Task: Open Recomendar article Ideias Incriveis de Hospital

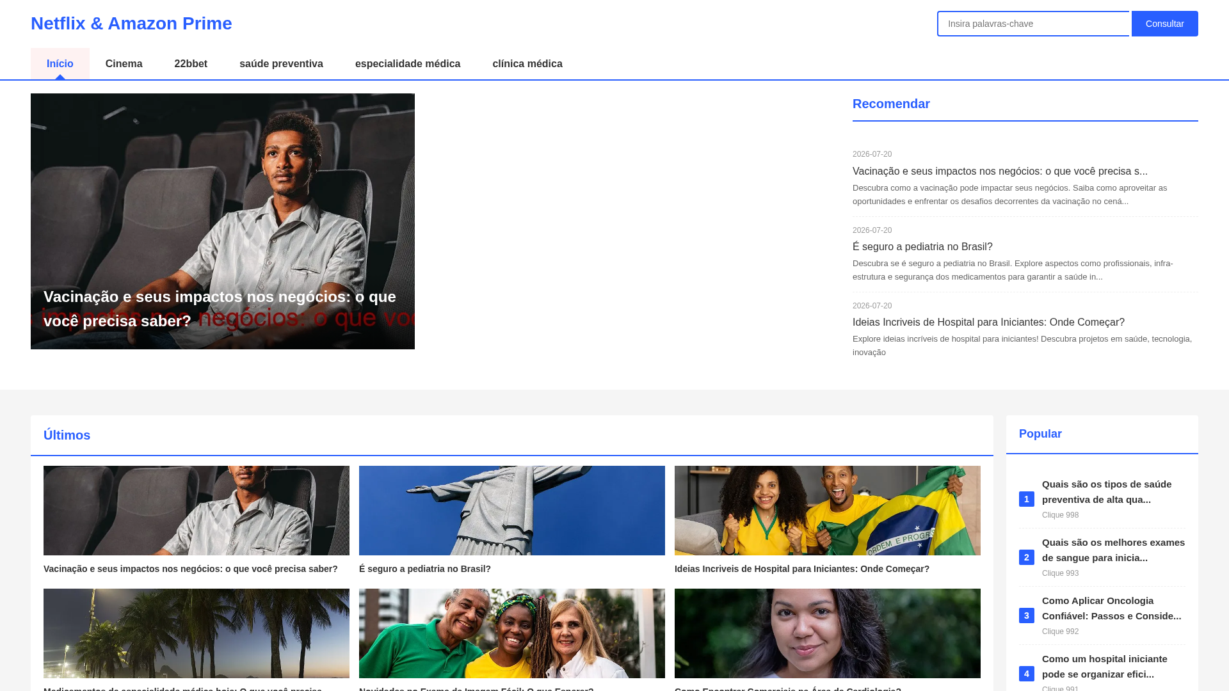Action: (x=988, y=322)
